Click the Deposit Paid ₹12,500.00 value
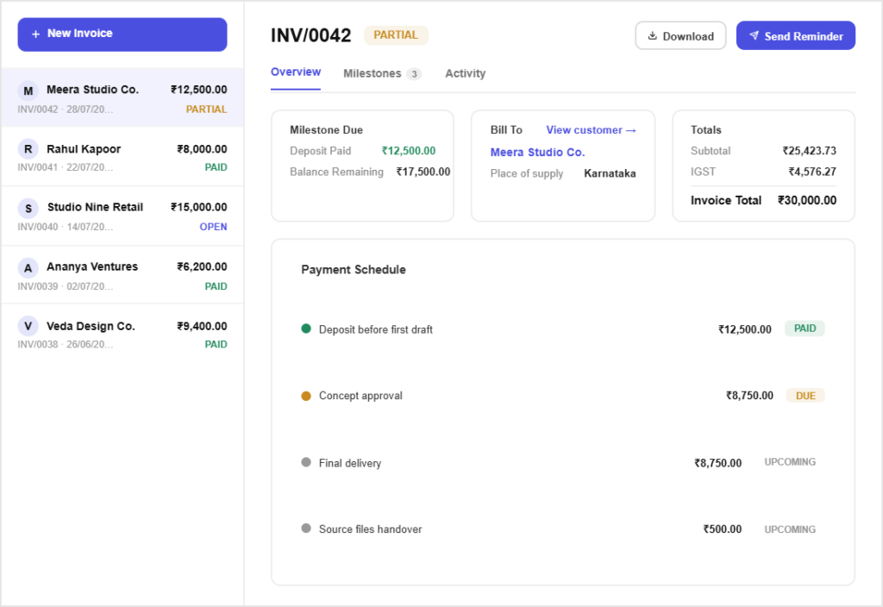Viewport: 883px width, 607px height. 408,150
